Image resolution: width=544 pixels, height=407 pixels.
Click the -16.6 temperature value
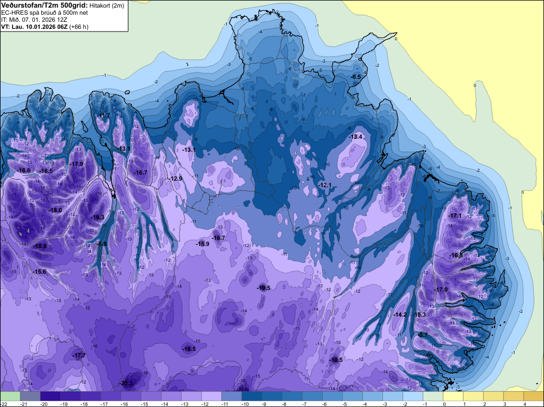[x=23, y=170]
